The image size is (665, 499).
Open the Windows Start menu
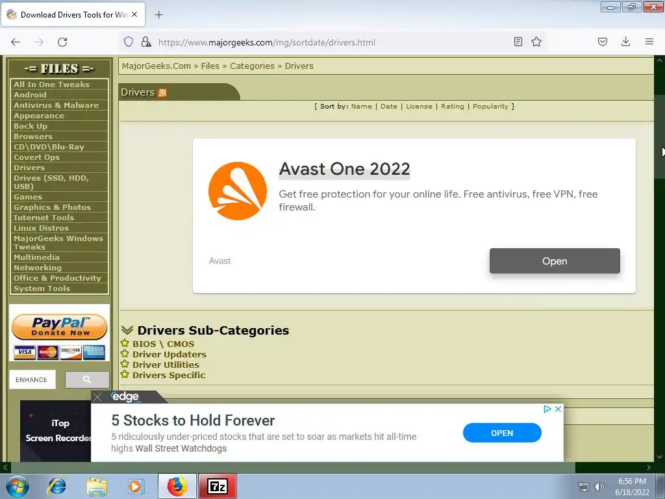point(18,486)
